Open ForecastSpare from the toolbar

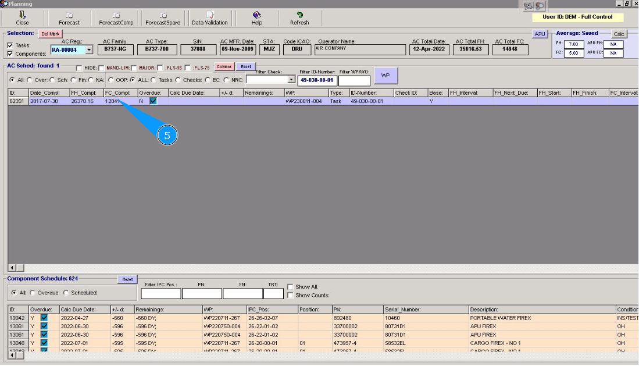(x=163, y=18)
